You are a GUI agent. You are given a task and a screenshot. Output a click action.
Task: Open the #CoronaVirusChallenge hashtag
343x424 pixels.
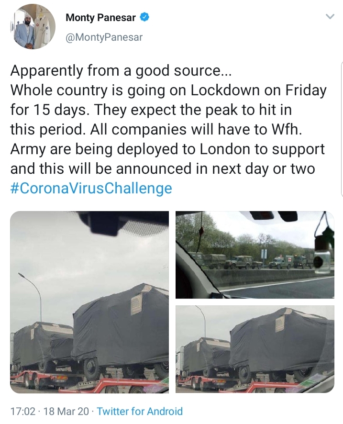coord(91,188)
